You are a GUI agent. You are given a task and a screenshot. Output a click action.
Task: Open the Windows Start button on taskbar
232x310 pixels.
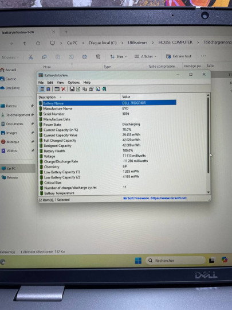coord(138,261)
